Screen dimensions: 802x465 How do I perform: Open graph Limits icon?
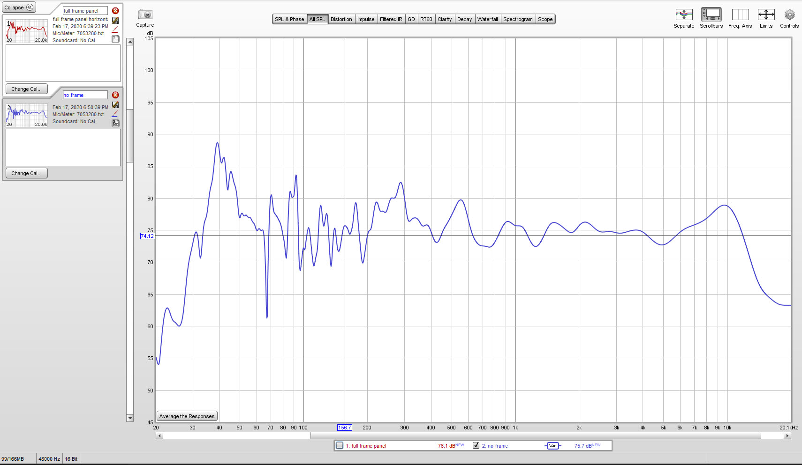766,15
